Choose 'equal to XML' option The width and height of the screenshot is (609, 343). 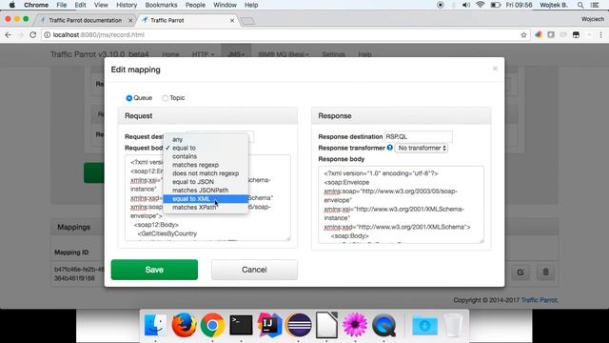(x=206, y=199)
